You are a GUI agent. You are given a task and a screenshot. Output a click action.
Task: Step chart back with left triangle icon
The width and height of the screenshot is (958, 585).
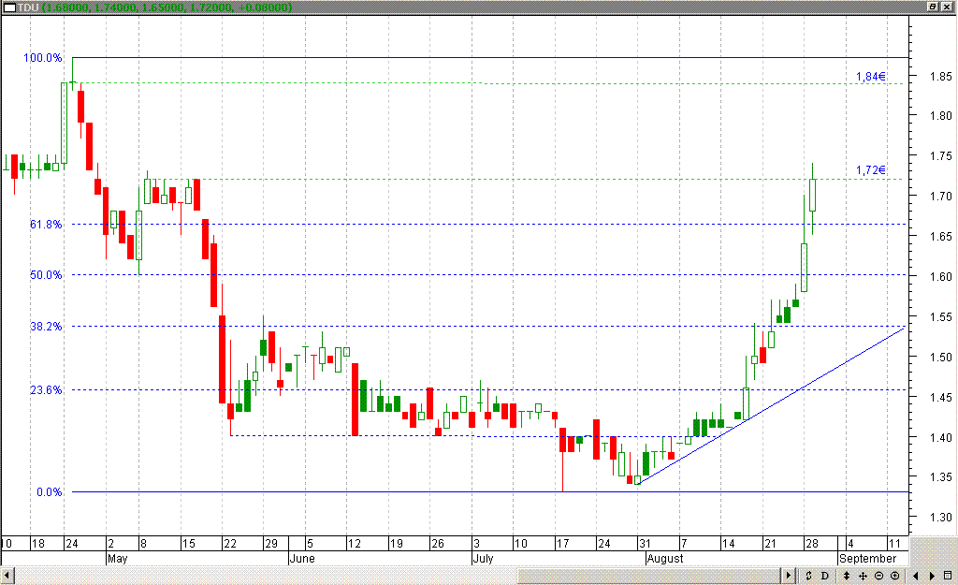pyautogui.click(x=915, y=576)
